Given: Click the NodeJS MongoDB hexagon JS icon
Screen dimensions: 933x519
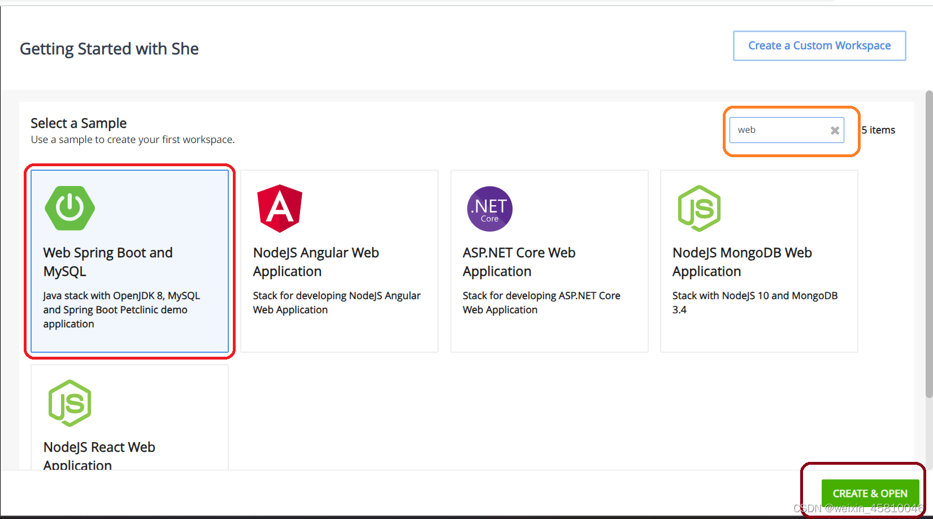Looking at the screenshot, I should (x=699, y=208).
